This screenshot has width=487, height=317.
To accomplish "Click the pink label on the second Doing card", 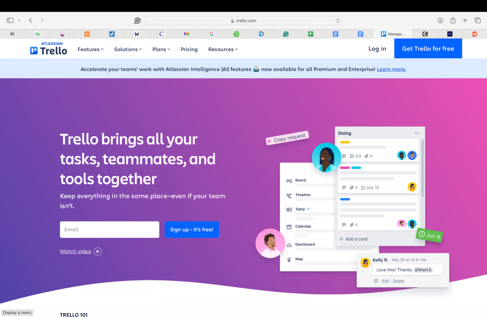I will tap(345, 168).
